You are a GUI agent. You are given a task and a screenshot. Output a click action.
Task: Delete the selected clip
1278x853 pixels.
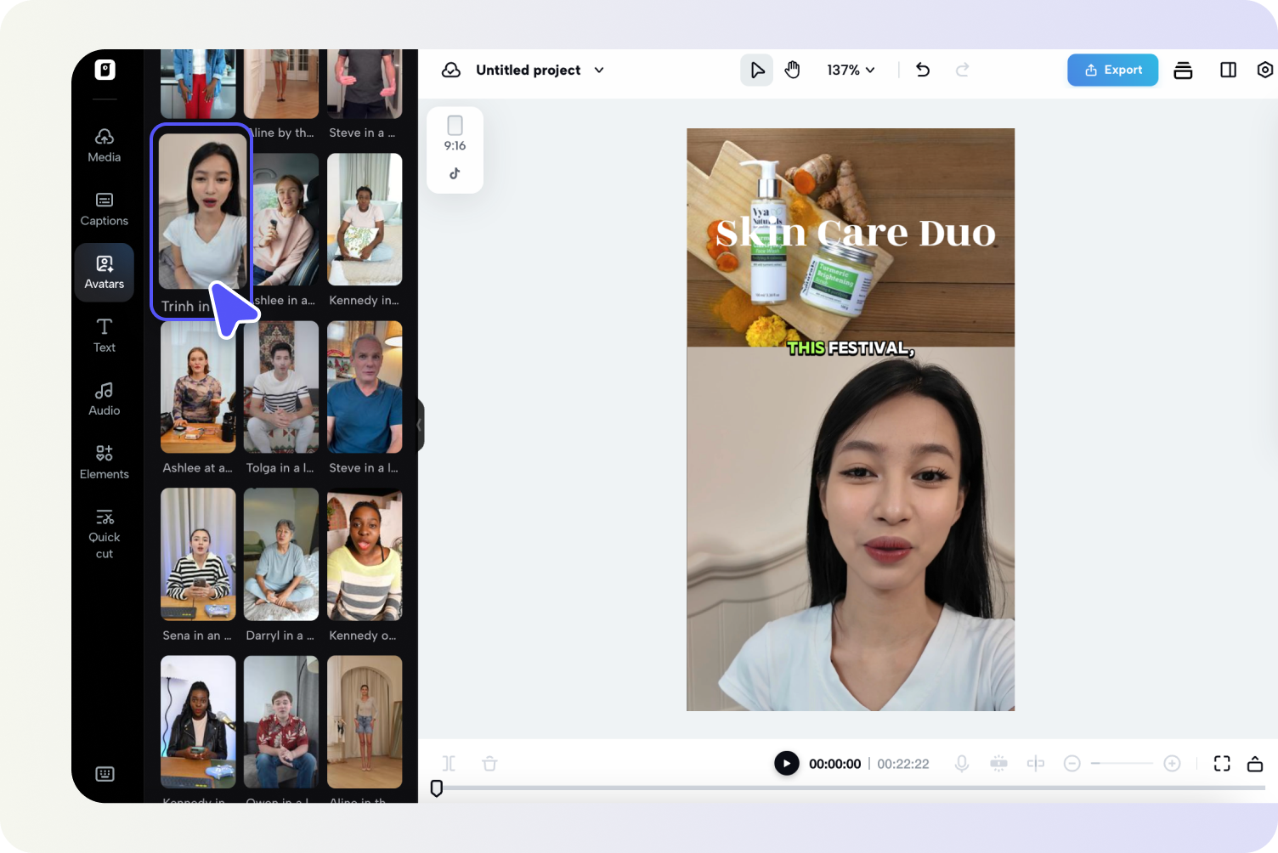[x=489, y=764]
